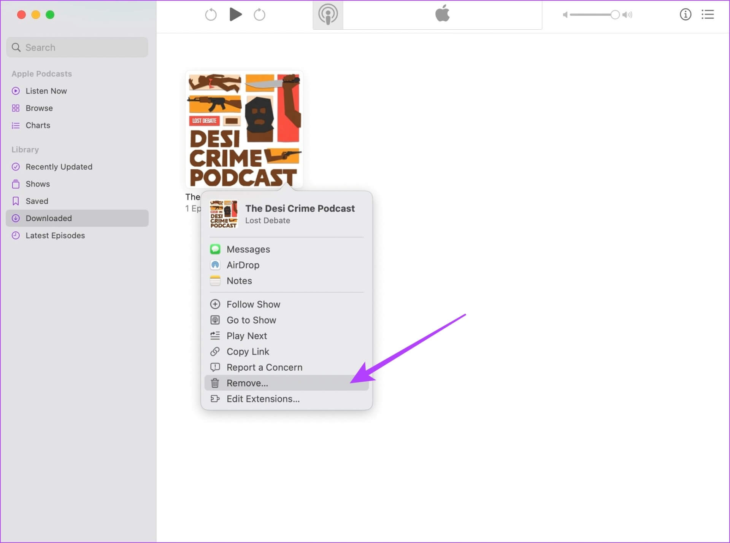This screenshot has width=730, height=543.
Task: Click the plus icon beside Follow Show
Action: (x=215, y=304)
